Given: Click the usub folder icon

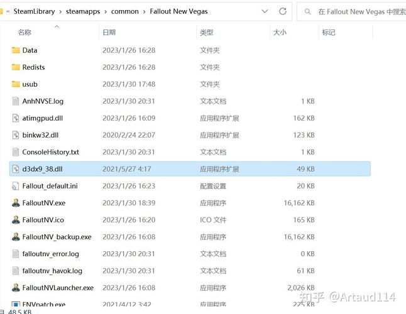Looking at the screenshot, I should 16,84.
